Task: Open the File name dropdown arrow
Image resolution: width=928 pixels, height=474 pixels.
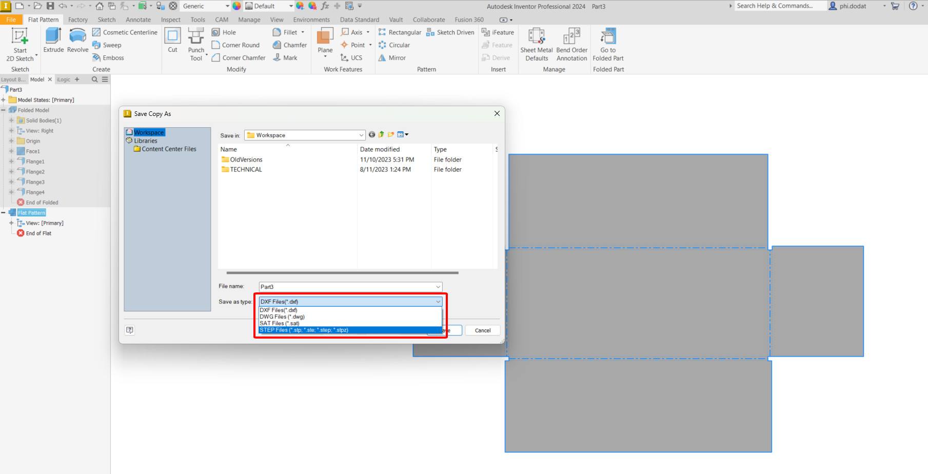Action: point(438,287)
